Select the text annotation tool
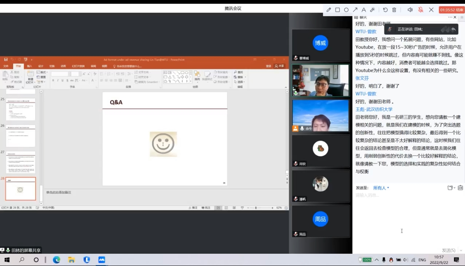 pos(364,10)
